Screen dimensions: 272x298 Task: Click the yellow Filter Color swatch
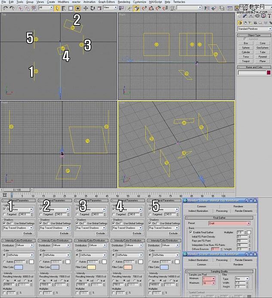point(92,267)
